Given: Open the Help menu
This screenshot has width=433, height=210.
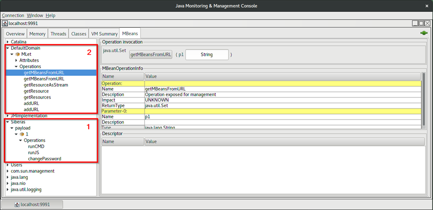Looking at the screenshot, I should tap(50, 16).
